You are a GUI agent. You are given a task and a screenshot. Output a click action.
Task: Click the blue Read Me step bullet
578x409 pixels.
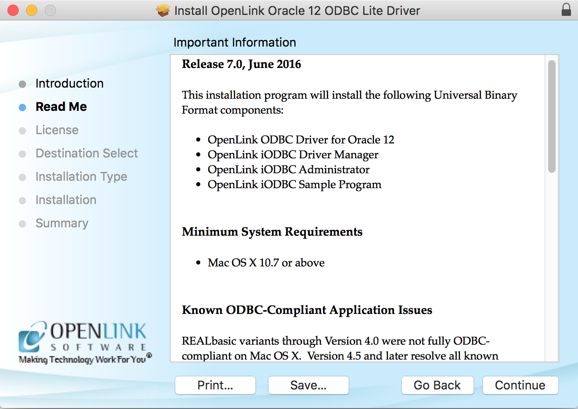coord(22,107)
